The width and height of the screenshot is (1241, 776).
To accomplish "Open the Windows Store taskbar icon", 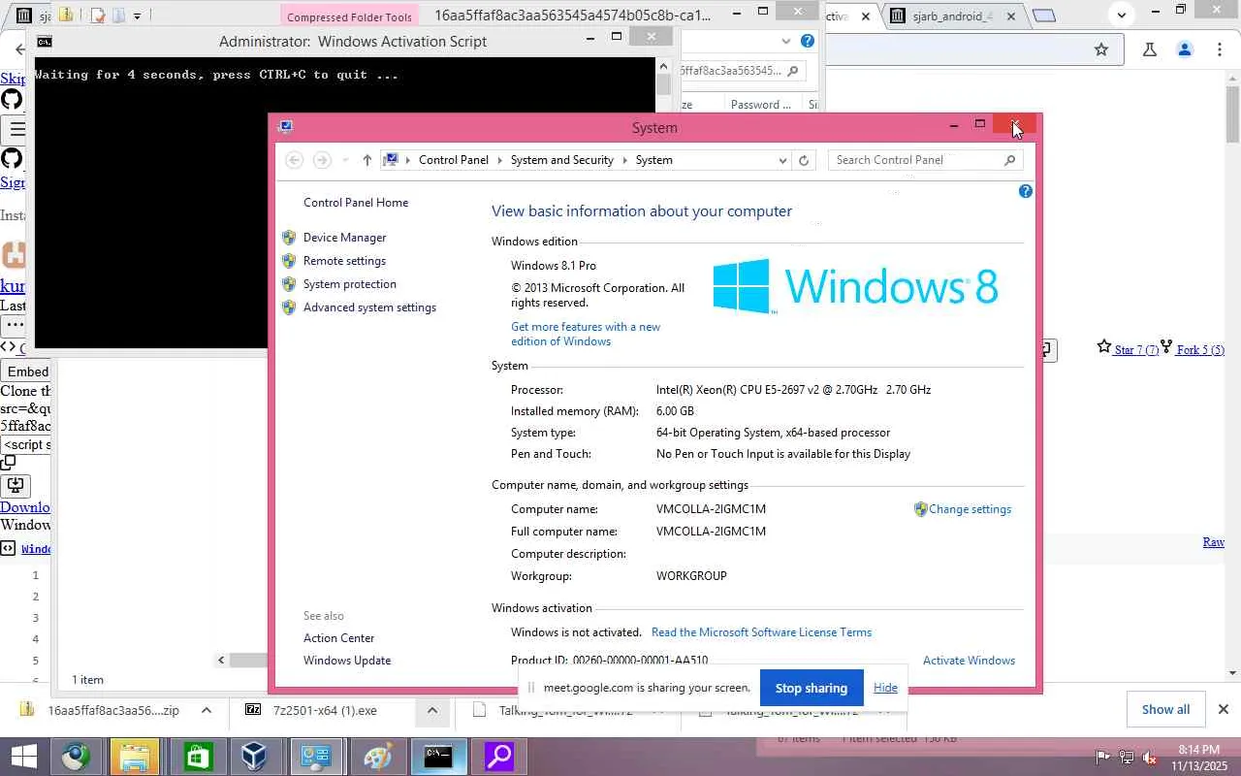I will [x=197, y=757].
